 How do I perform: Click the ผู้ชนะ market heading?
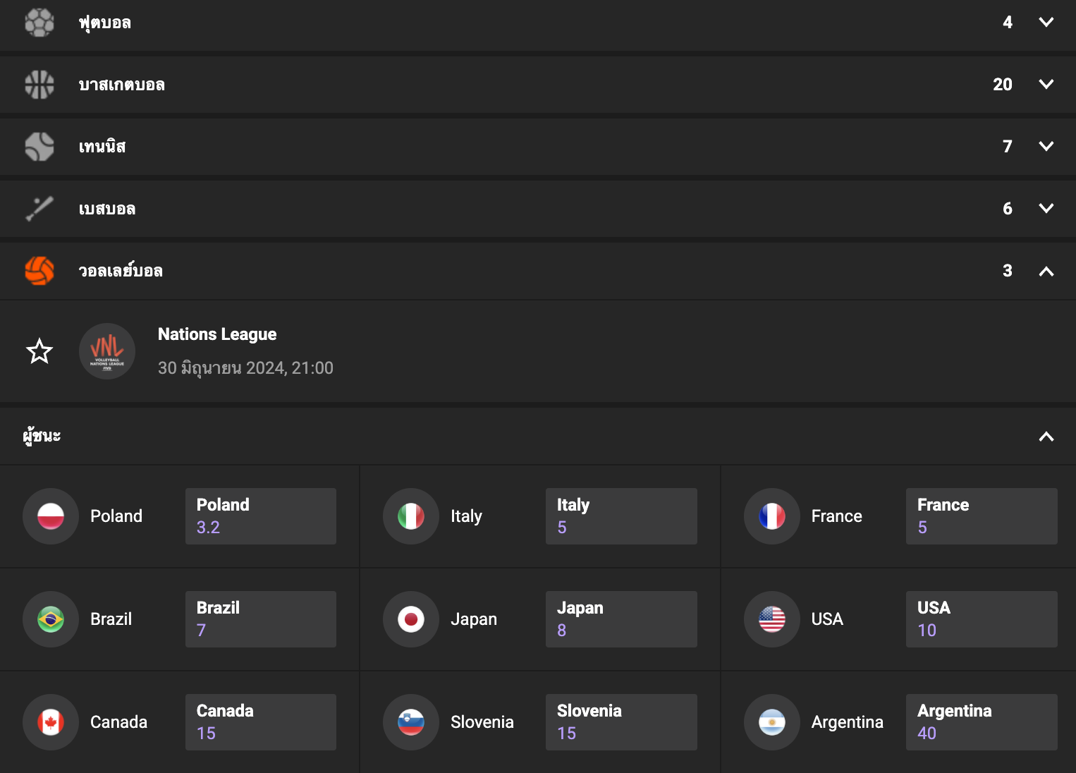click(x=42, y=436)
